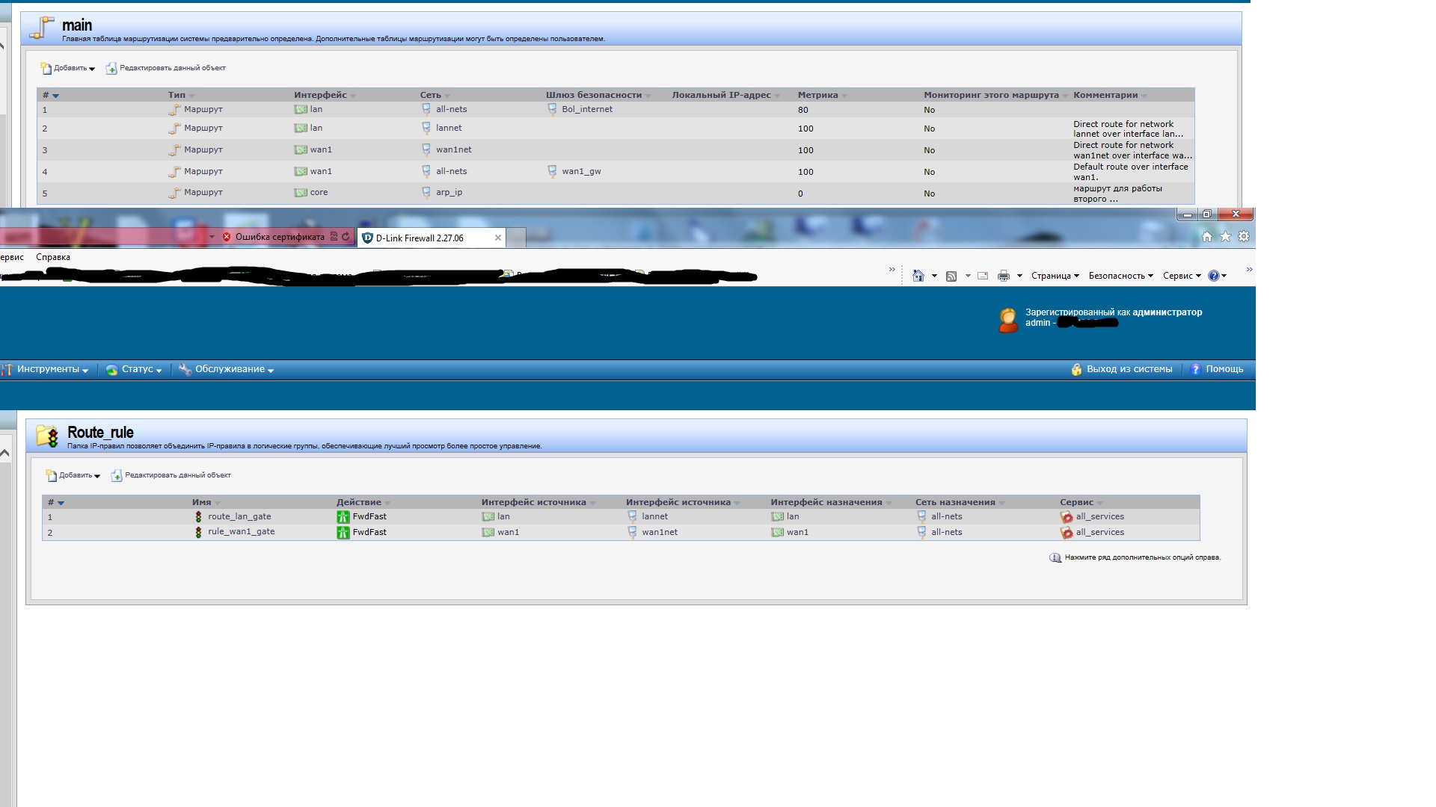Open IE settings gear icon
This screenshot has height=807, width=1436.
1243,236
